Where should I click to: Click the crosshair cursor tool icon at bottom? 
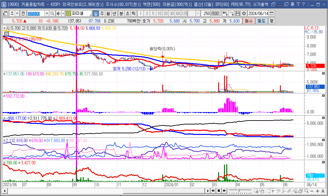[273, 191]
